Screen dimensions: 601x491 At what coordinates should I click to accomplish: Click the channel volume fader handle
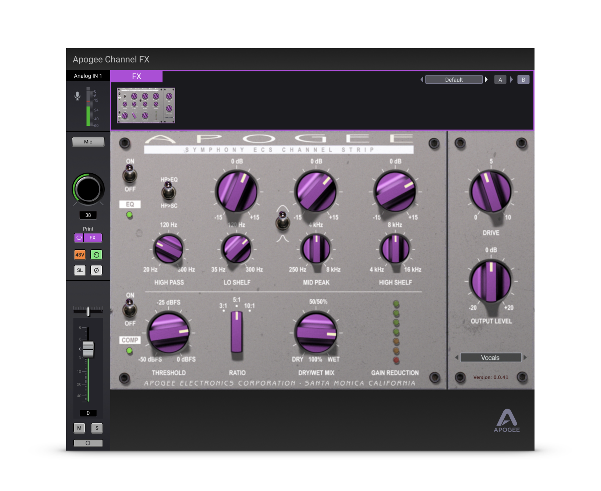click(88, 349)
